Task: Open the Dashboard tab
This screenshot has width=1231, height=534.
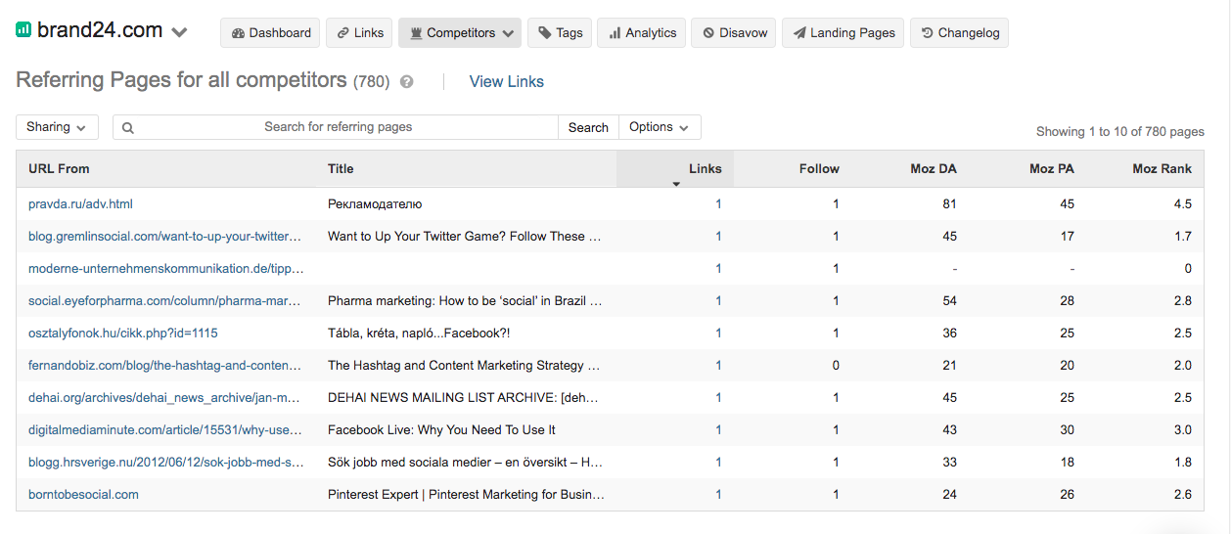Action: tap(271, 32)
